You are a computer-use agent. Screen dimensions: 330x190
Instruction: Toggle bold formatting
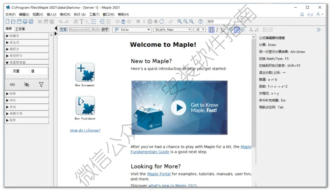pos(211,30)
